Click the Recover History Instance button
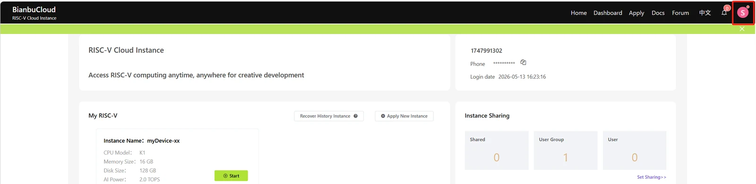Screen dimensions: 756x184 click(329, 116)
